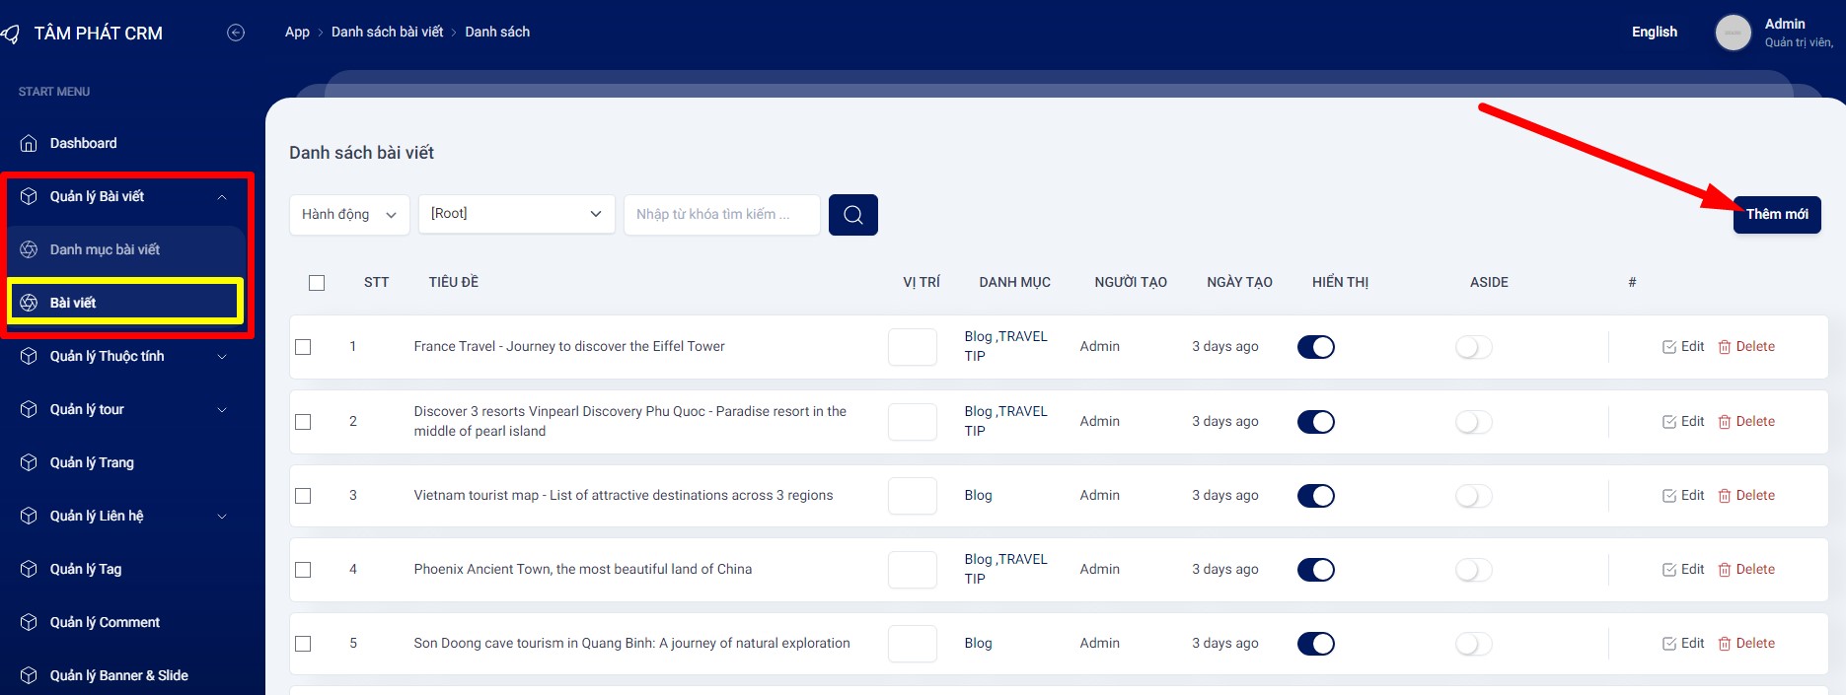Click the Admin avatar picture
The width and height of the screenshot is (1846, 695).
[1733, 33]
